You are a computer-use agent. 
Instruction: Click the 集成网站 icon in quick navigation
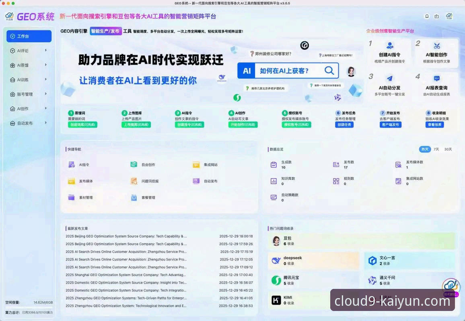(196, 164)
